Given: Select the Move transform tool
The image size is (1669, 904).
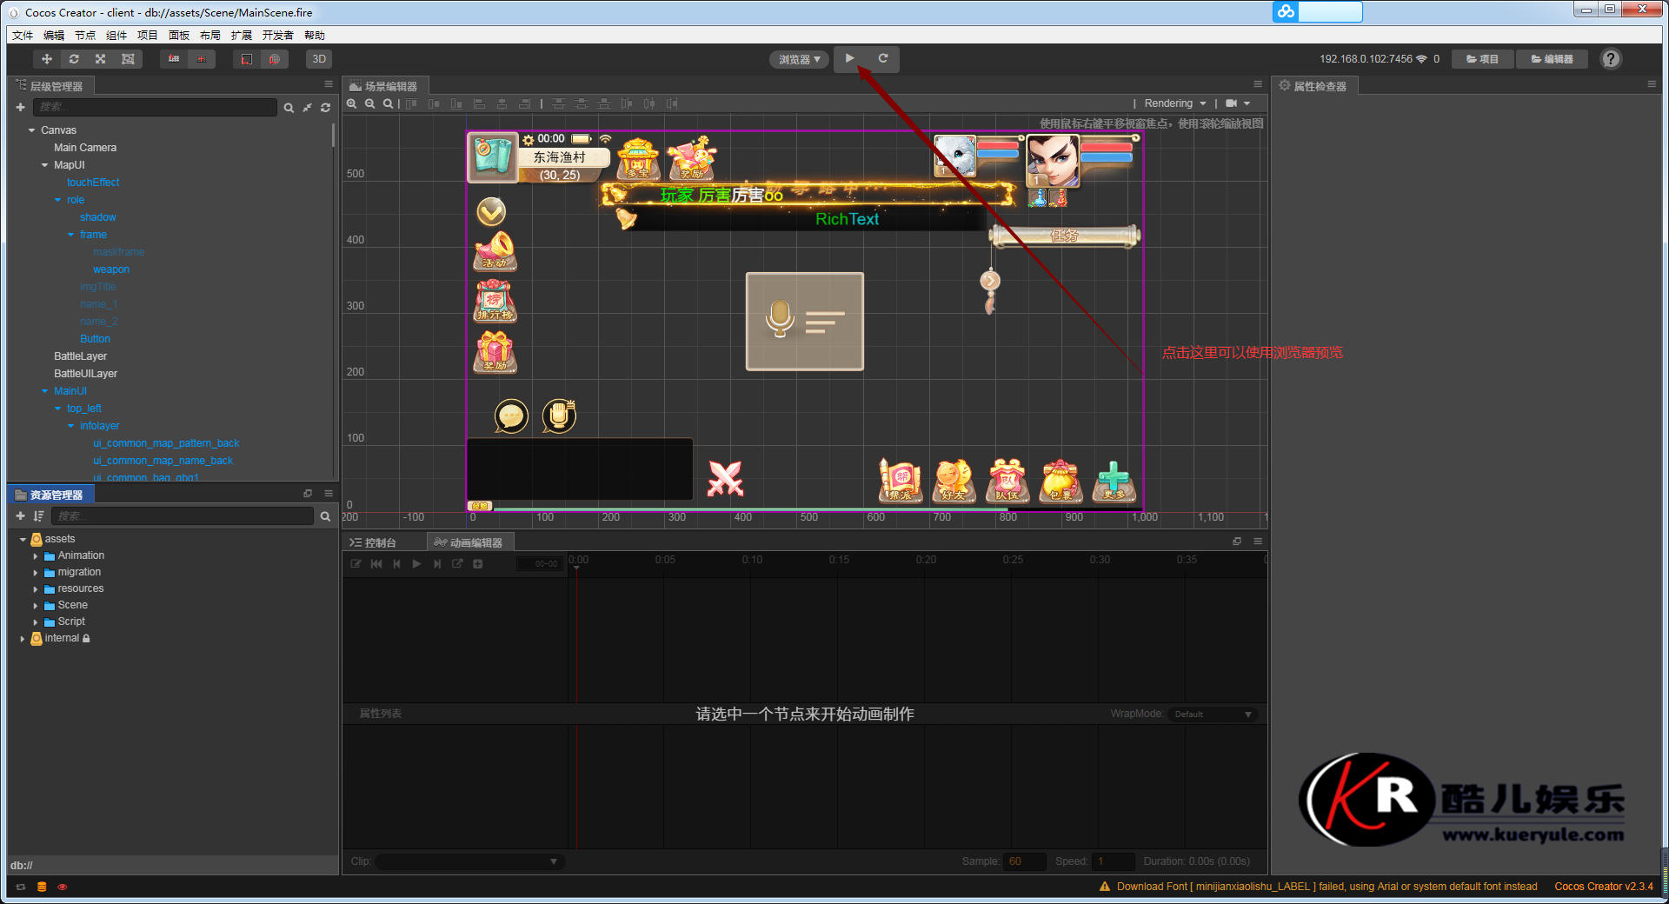Looking at the screenshot, I should 47,59.
